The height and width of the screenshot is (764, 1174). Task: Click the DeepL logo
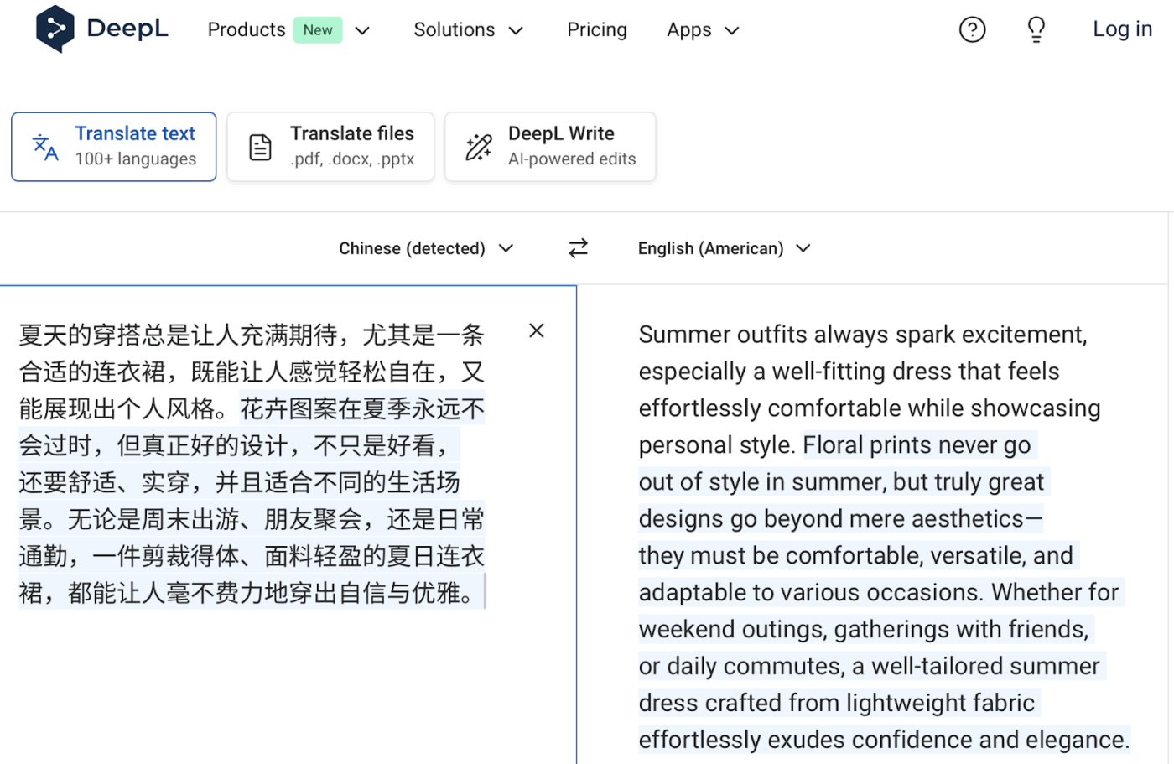[101, 29]
